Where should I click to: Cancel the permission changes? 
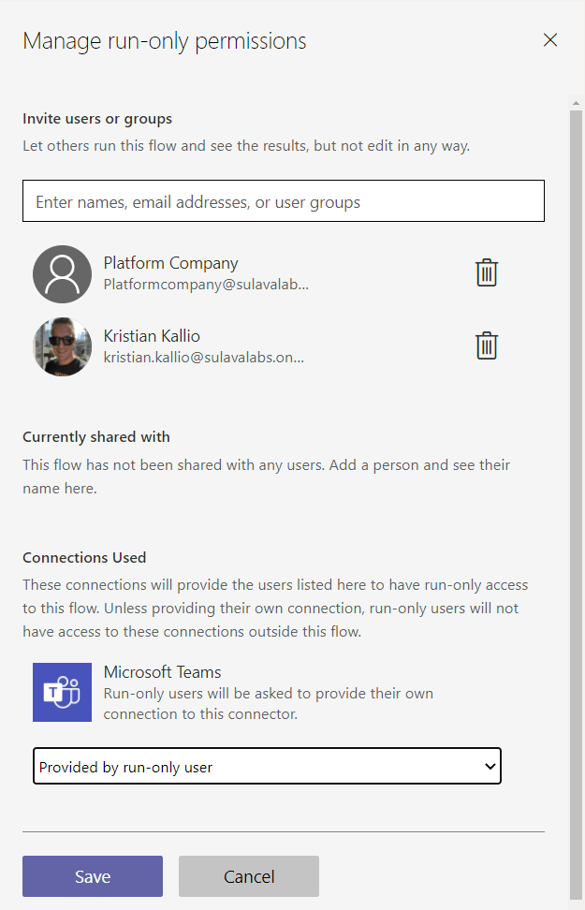[249, 876]
